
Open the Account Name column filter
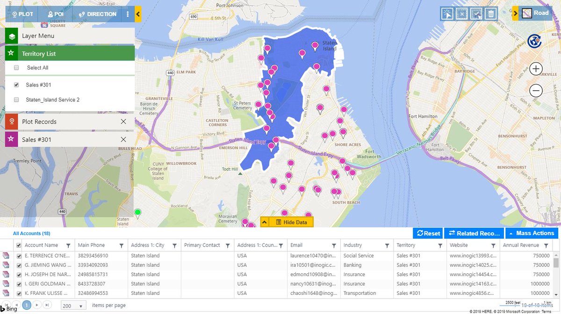pos(68,245)
